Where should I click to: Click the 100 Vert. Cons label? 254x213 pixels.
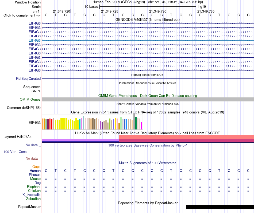15,152
